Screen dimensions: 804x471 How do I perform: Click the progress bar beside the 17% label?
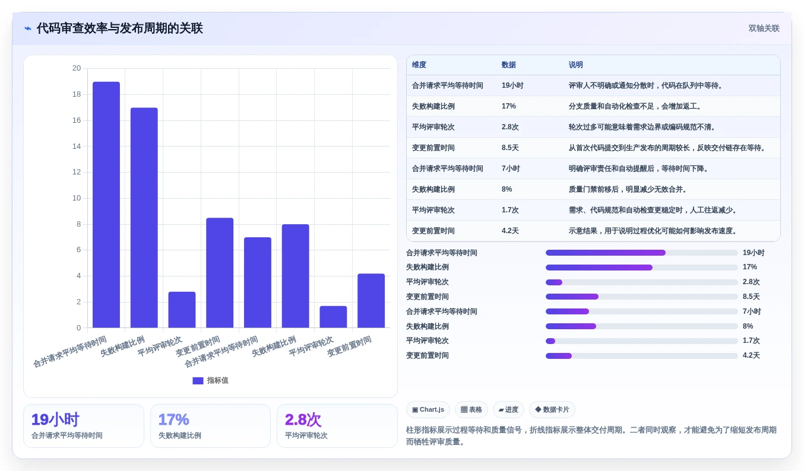(x=642, y=268)
